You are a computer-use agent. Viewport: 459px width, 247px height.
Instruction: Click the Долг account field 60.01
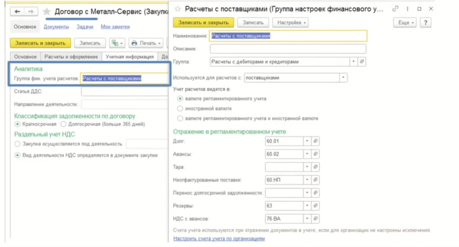click(284, 141)
